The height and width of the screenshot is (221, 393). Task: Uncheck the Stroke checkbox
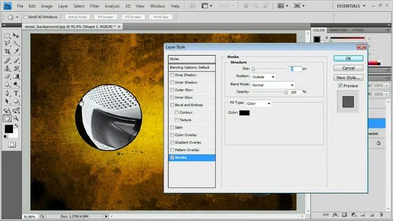coord(172,158)
